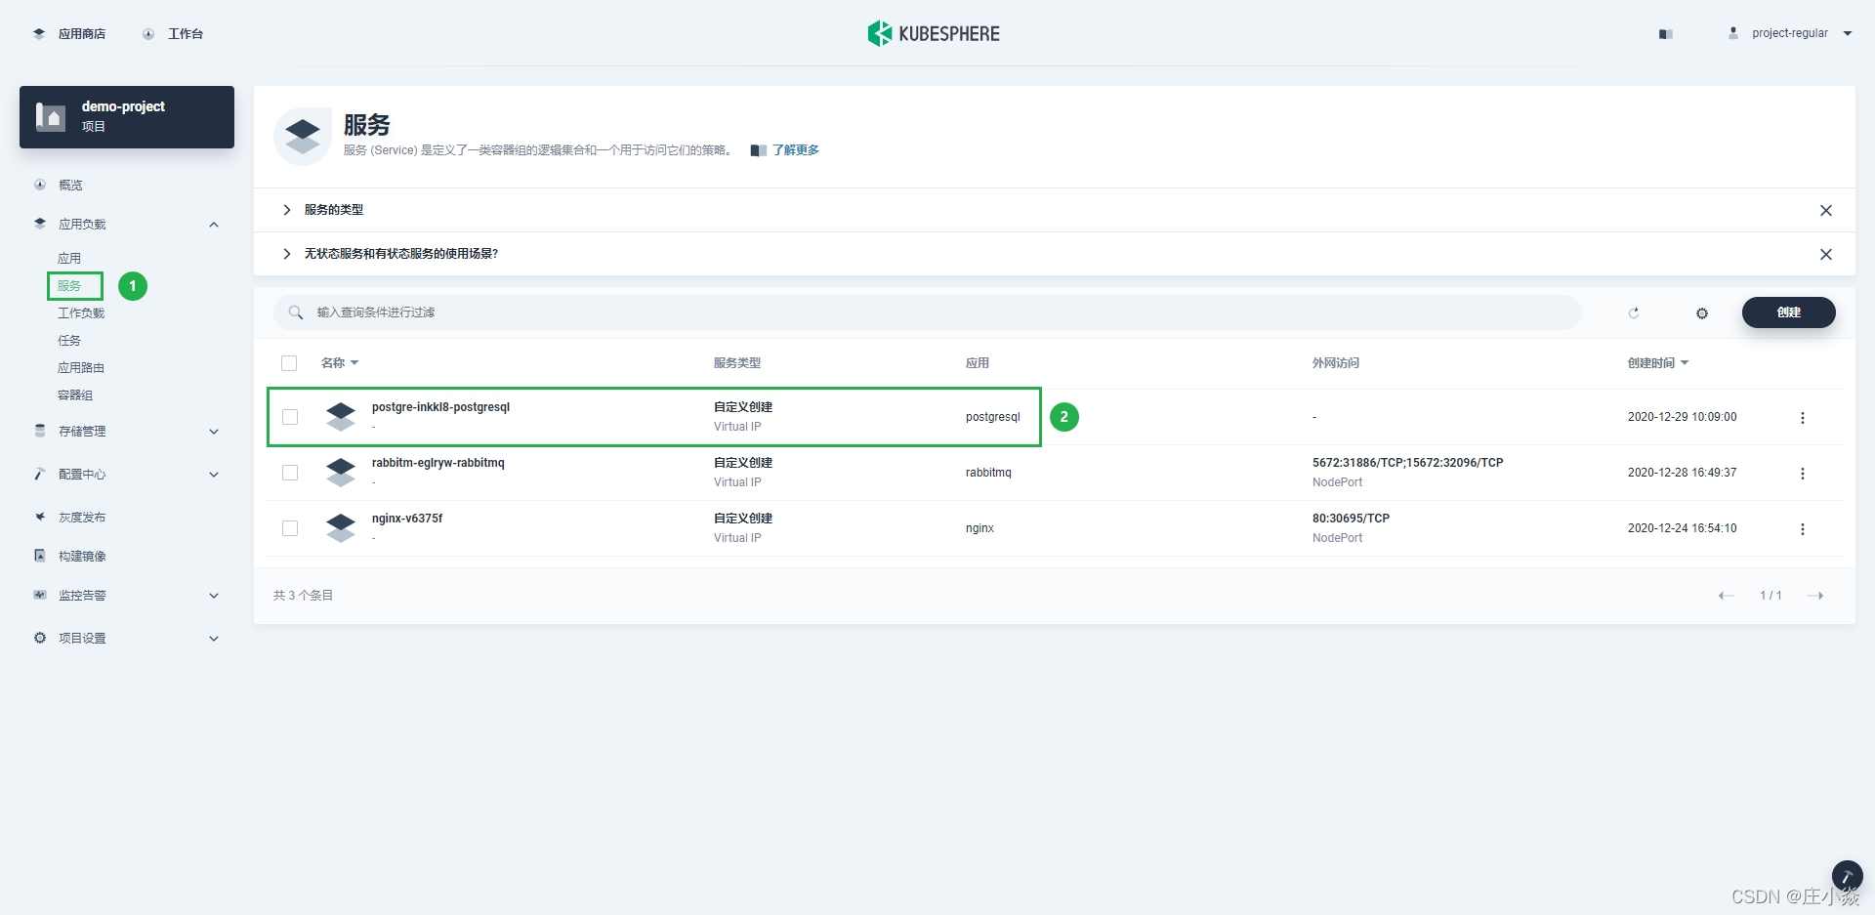The height and width of the screenshot is (915, 1875).
Task: Click the 创建 button
Action: pos(1788,312)
